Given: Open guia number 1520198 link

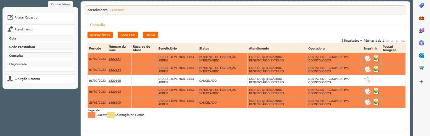Looking at the screenshot, I should click(x=115, y=81).
